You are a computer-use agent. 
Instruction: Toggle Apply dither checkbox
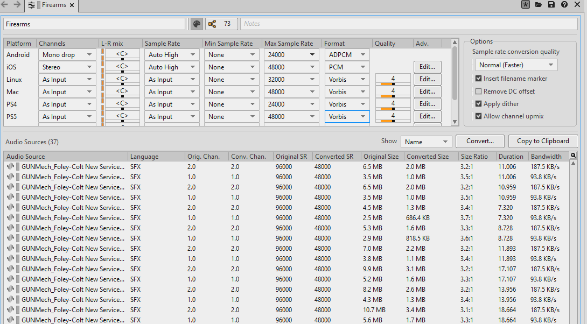(479, 104)
